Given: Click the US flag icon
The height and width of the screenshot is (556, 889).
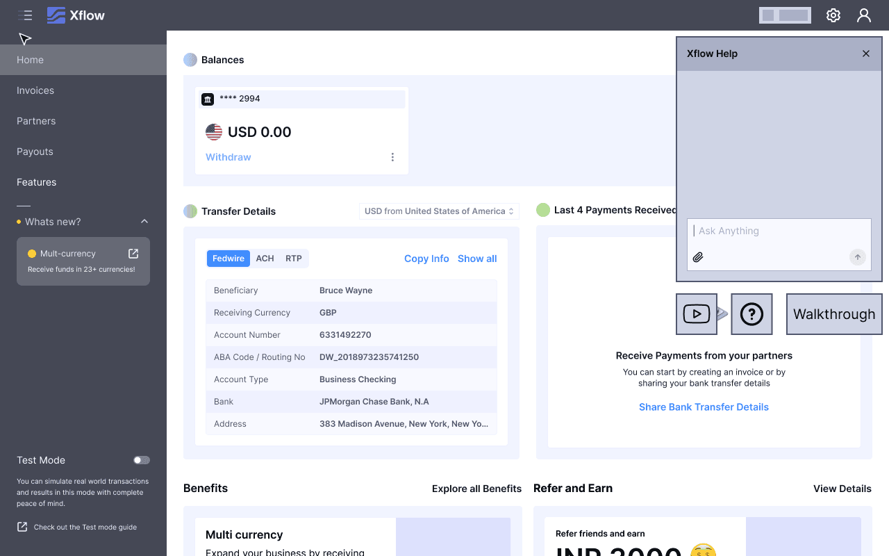Looking at the screenshot, I should click(214, 132).
